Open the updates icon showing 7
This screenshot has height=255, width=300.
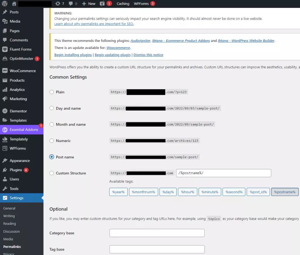[58, 4]
